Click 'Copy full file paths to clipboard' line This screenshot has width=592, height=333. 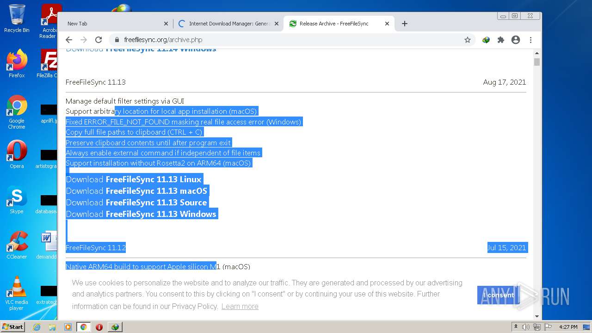point(134,132)
